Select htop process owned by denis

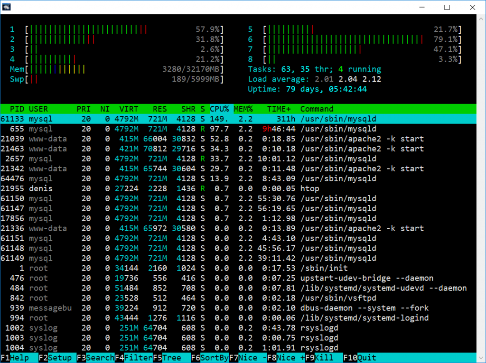click(238, 188)
